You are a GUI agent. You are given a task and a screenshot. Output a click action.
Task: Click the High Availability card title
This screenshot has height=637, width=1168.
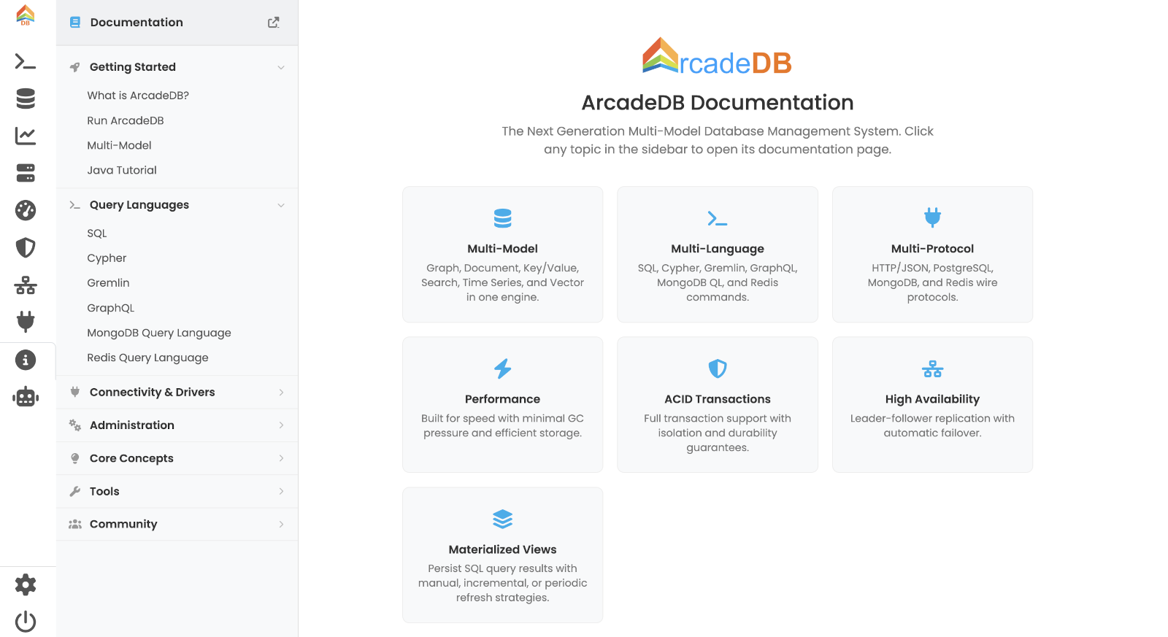click(933, 399)
